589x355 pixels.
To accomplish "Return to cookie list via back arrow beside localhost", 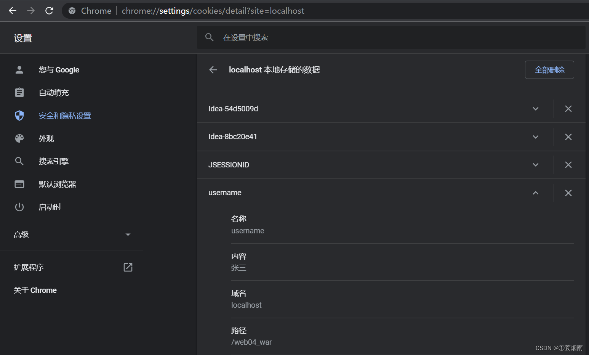I will pyautogui.click(x=213, y=70).
